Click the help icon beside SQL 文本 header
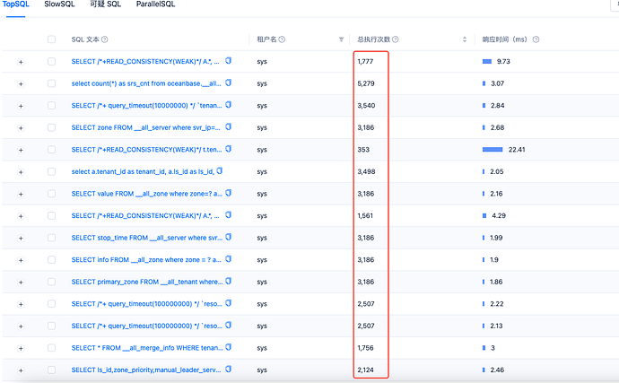The image size is (619, 383). pos(105,39)
